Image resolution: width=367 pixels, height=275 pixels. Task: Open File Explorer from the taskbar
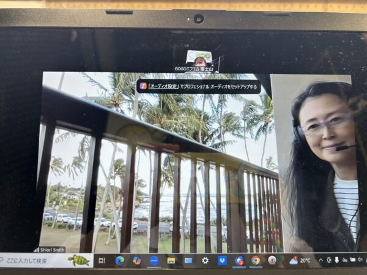click(x=171, y=260)
